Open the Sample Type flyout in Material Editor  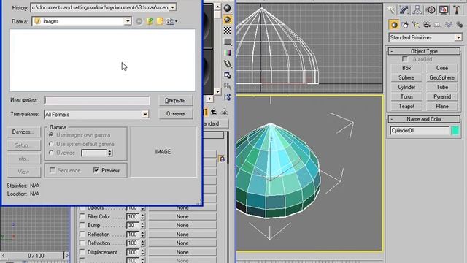(x=227, y=8)
